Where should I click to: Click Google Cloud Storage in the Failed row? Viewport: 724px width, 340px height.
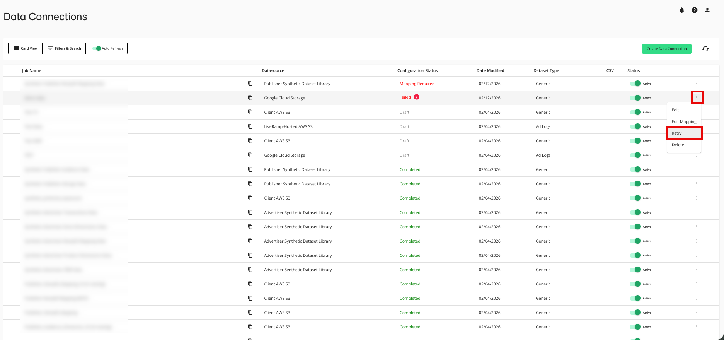coord(284,98)
